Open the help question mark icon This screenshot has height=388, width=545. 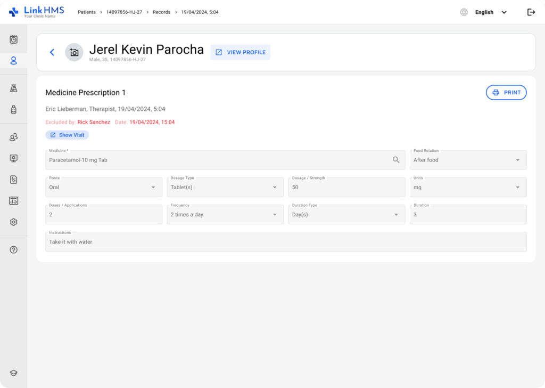pyautogui.click(x=14, y=249)
